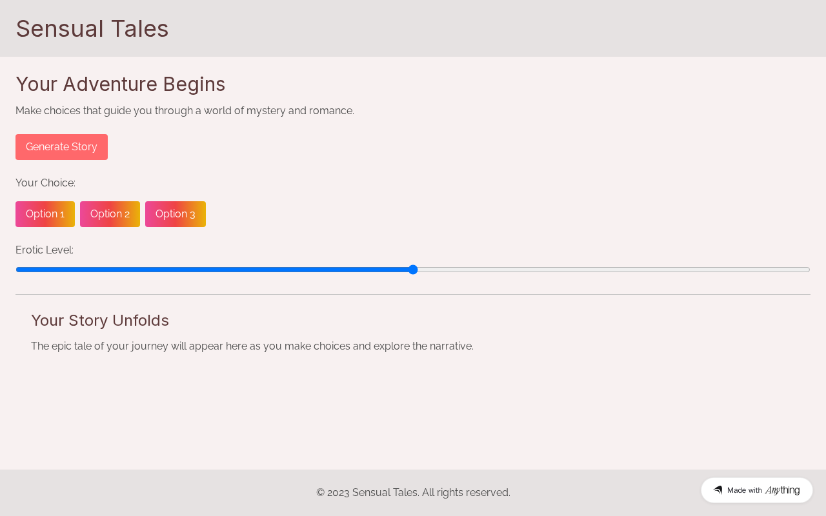826x516 pixels.
Task: Click the Erotic Level slider handle
Action: 413,270
